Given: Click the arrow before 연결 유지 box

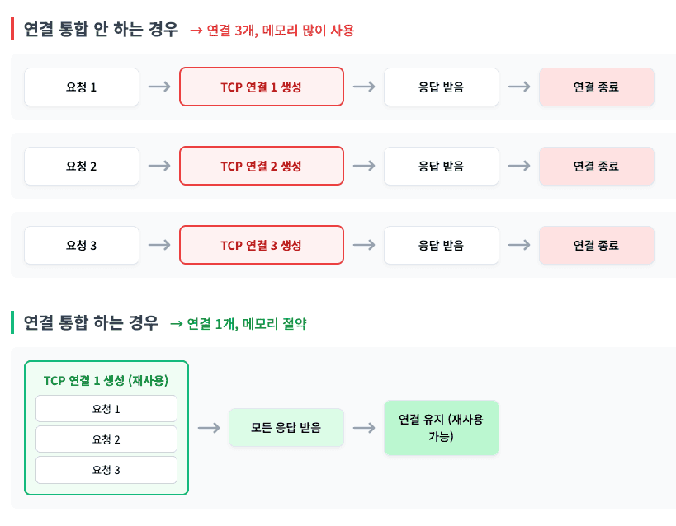Looking at the screenshot, I should (x=364, y=428).
